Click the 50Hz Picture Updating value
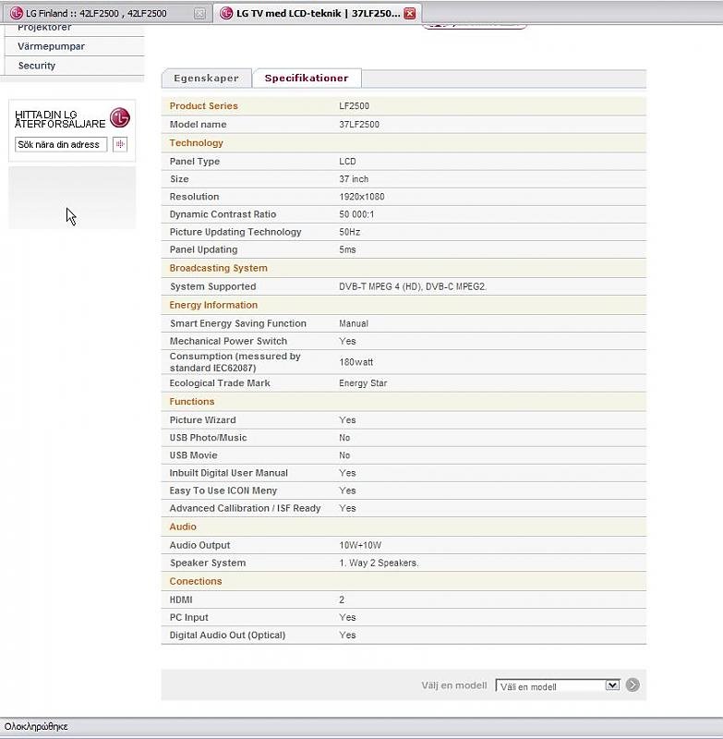Viewport: 723px width, 739px height. click(349, 232)
